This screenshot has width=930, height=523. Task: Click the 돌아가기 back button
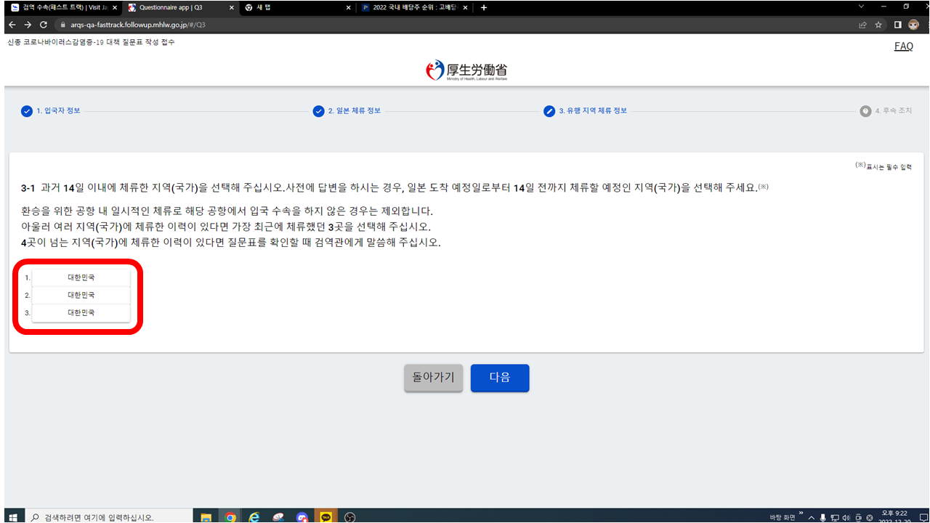433,378
